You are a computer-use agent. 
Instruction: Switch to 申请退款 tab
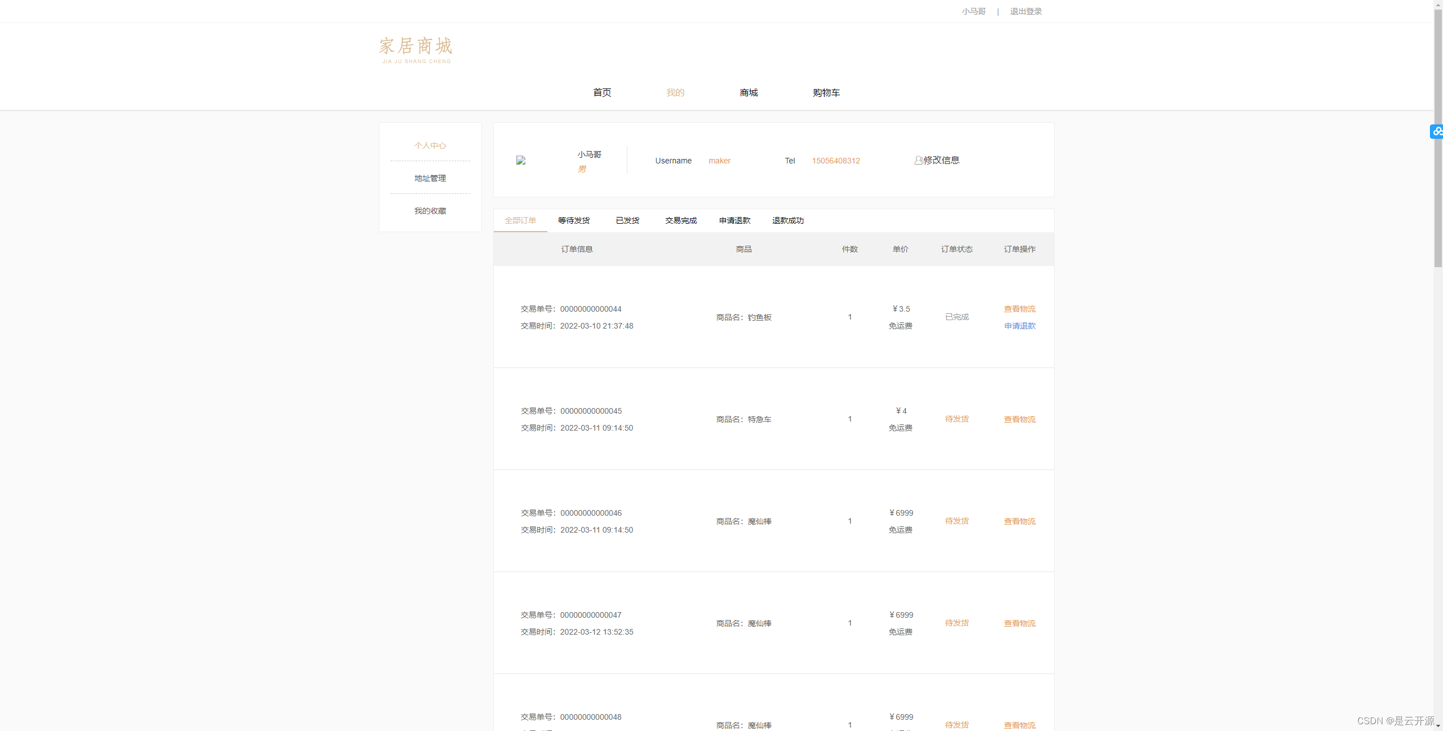point(734,220)
